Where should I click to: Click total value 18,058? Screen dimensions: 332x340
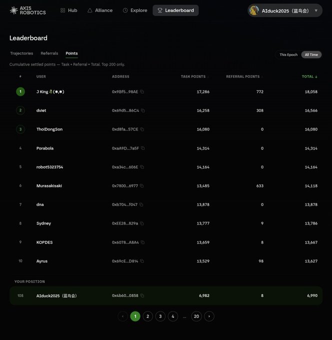pyautogui.click(x=311, y=91)
